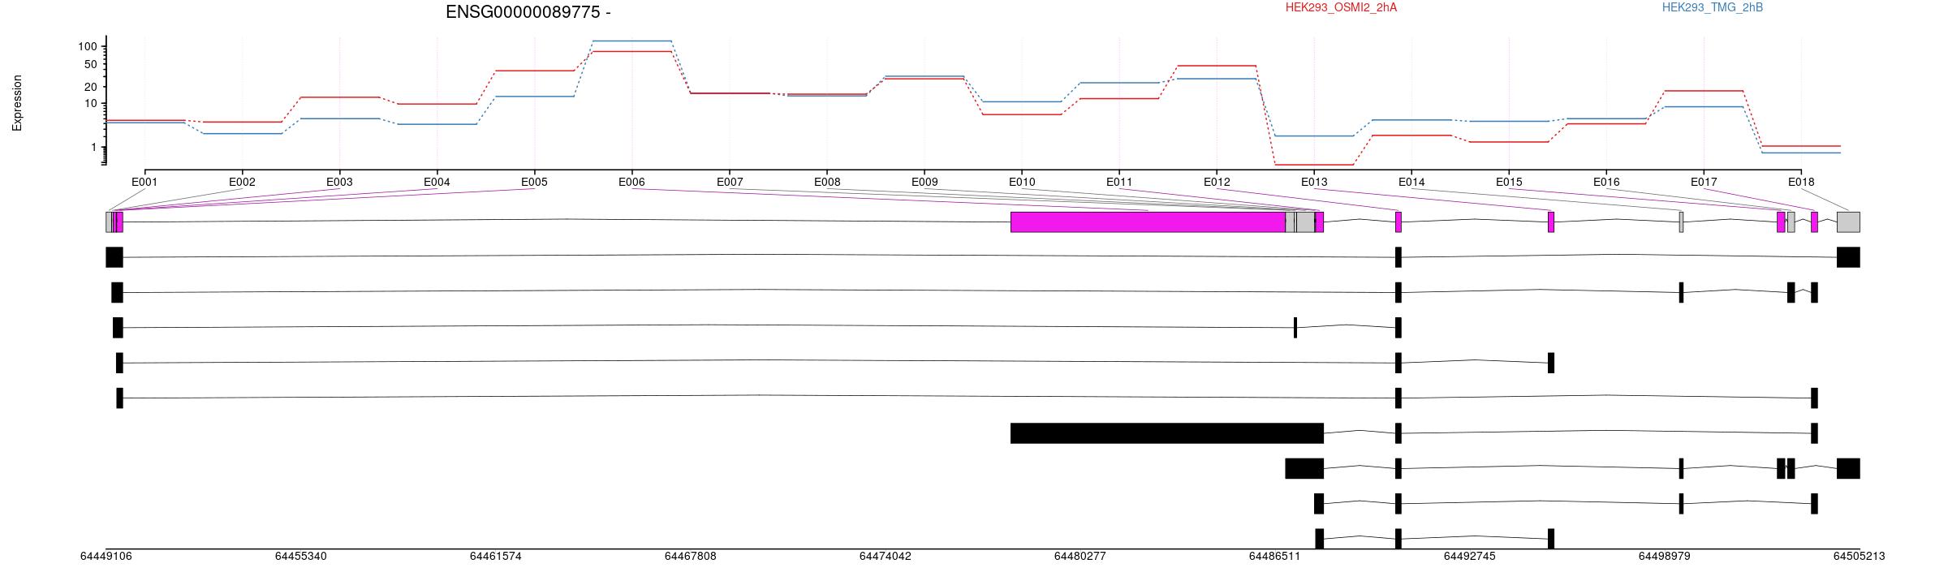This screenshot has height=568, width=1948.
Task: Click the exon label E018
Action: click(x=1801, y=182)
